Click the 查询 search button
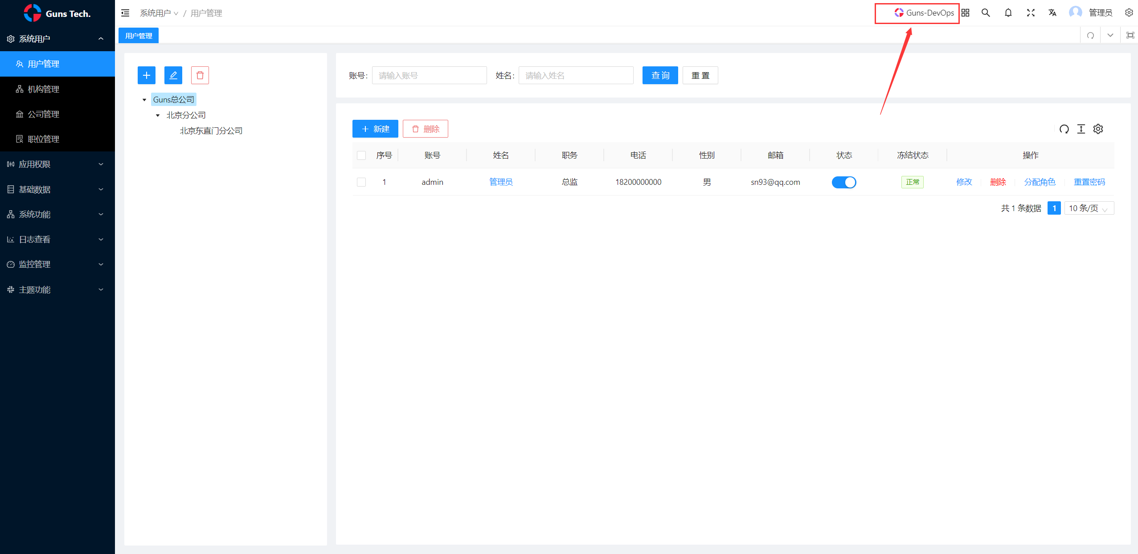 [660, 75]
